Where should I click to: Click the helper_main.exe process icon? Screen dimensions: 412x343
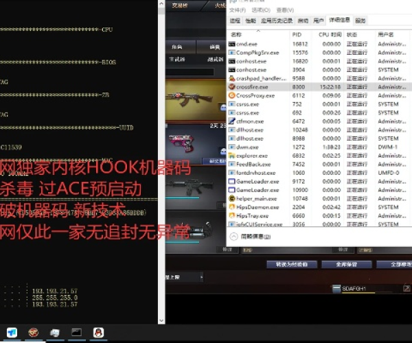(x=232, y=199)
